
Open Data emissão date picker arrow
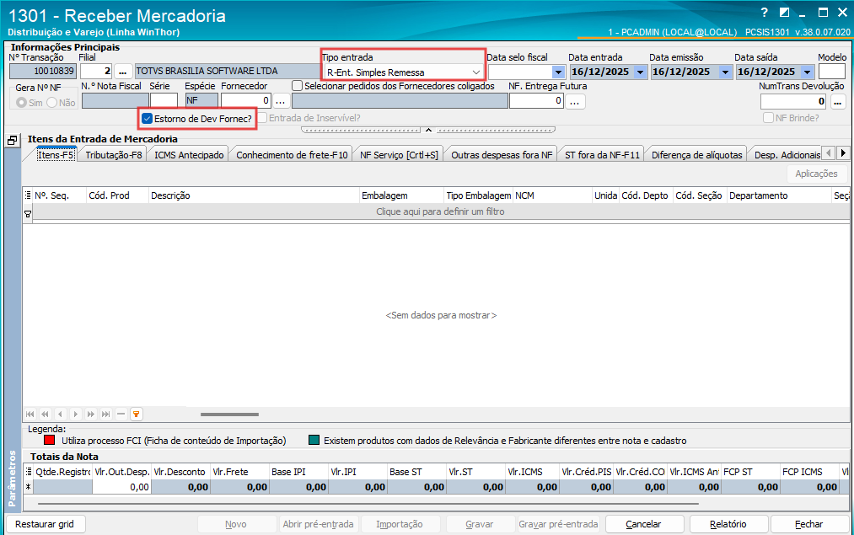coord(725,72)
